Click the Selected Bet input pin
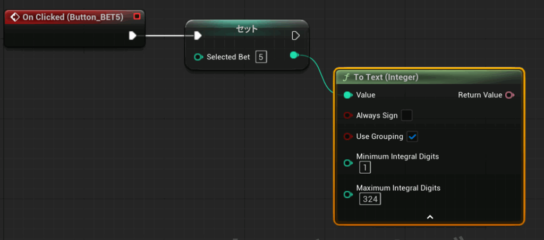The height and width of the screenshot is (240, 544). (x=198, y=57)
